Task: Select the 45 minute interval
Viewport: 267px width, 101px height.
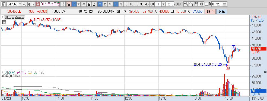Action: 147,4
